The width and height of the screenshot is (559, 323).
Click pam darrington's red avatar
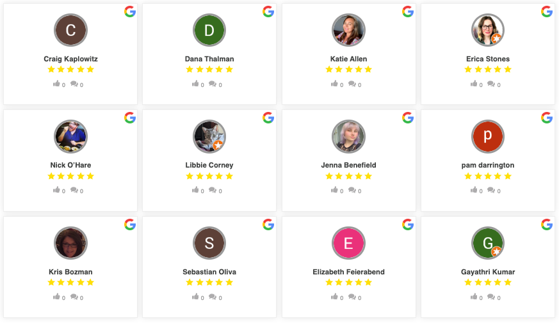[x=487, y=136]
